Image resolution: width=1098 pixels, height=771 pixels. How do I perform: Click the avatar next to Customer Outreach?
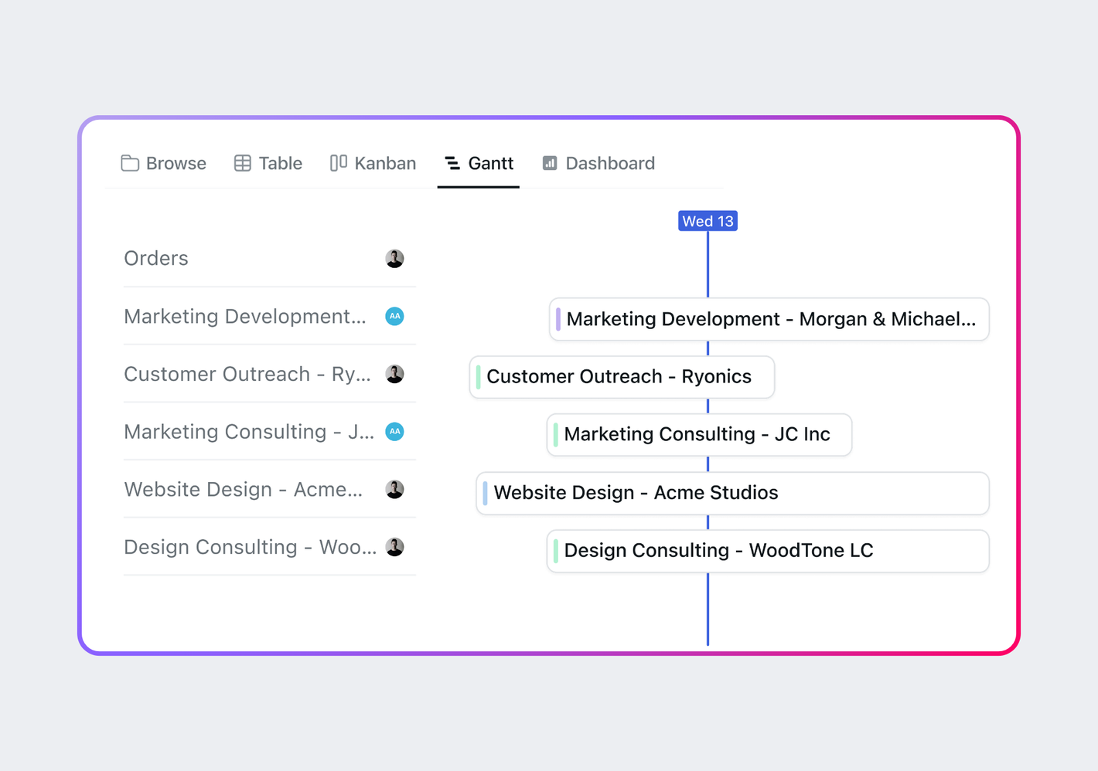(x=394, y=375)
